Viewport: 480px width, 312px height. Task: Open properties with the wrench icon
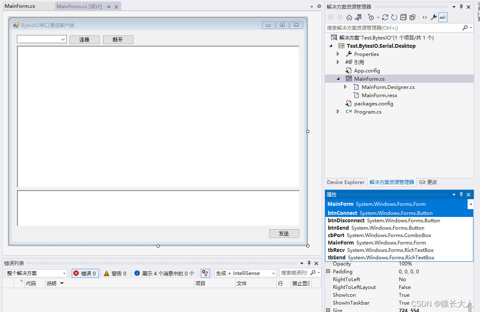point(433,17)
